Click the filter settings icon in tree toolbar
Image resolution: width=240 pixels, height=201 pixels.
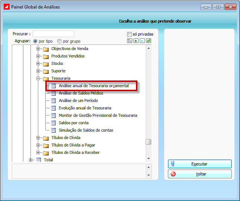coord(130,41)
